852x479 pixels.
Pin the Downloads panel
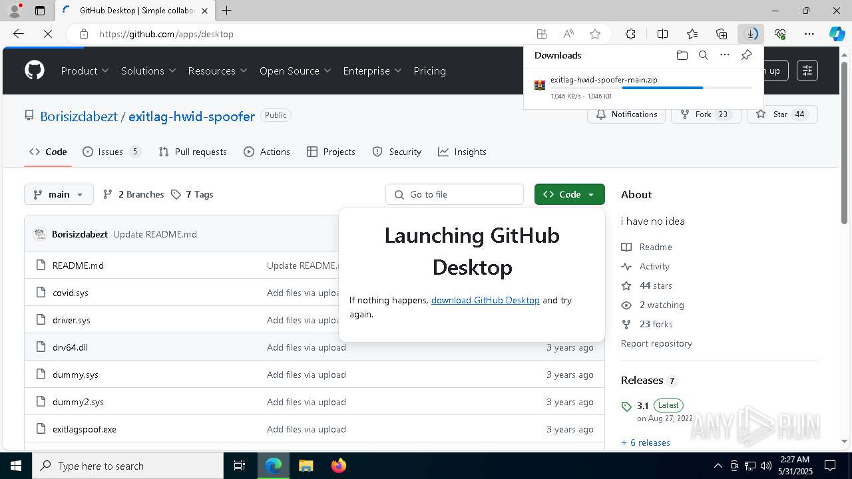click(x=746, y=55)
